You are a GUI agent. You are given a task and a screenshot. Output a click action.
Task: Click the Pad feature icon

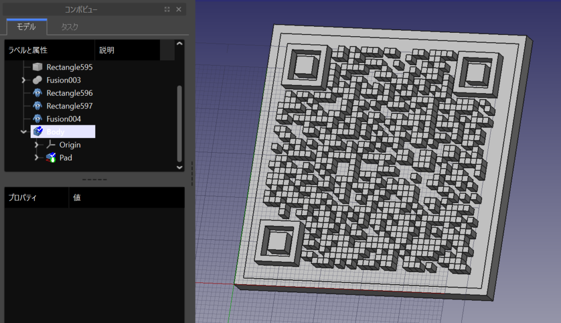tap(51, 157)
